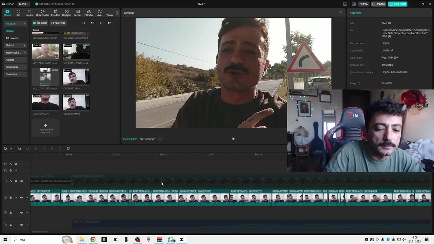Screen dimensions: 434x244
Task: Open Google Chrome from taskbar
Action: 93,240
